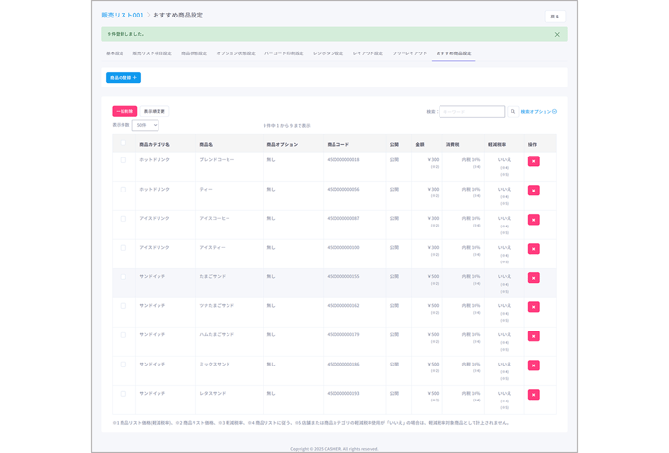Open the 販売リスト001 breadcrumb link
The height and width of the screenshot is (453, 669).
(123, 15)
